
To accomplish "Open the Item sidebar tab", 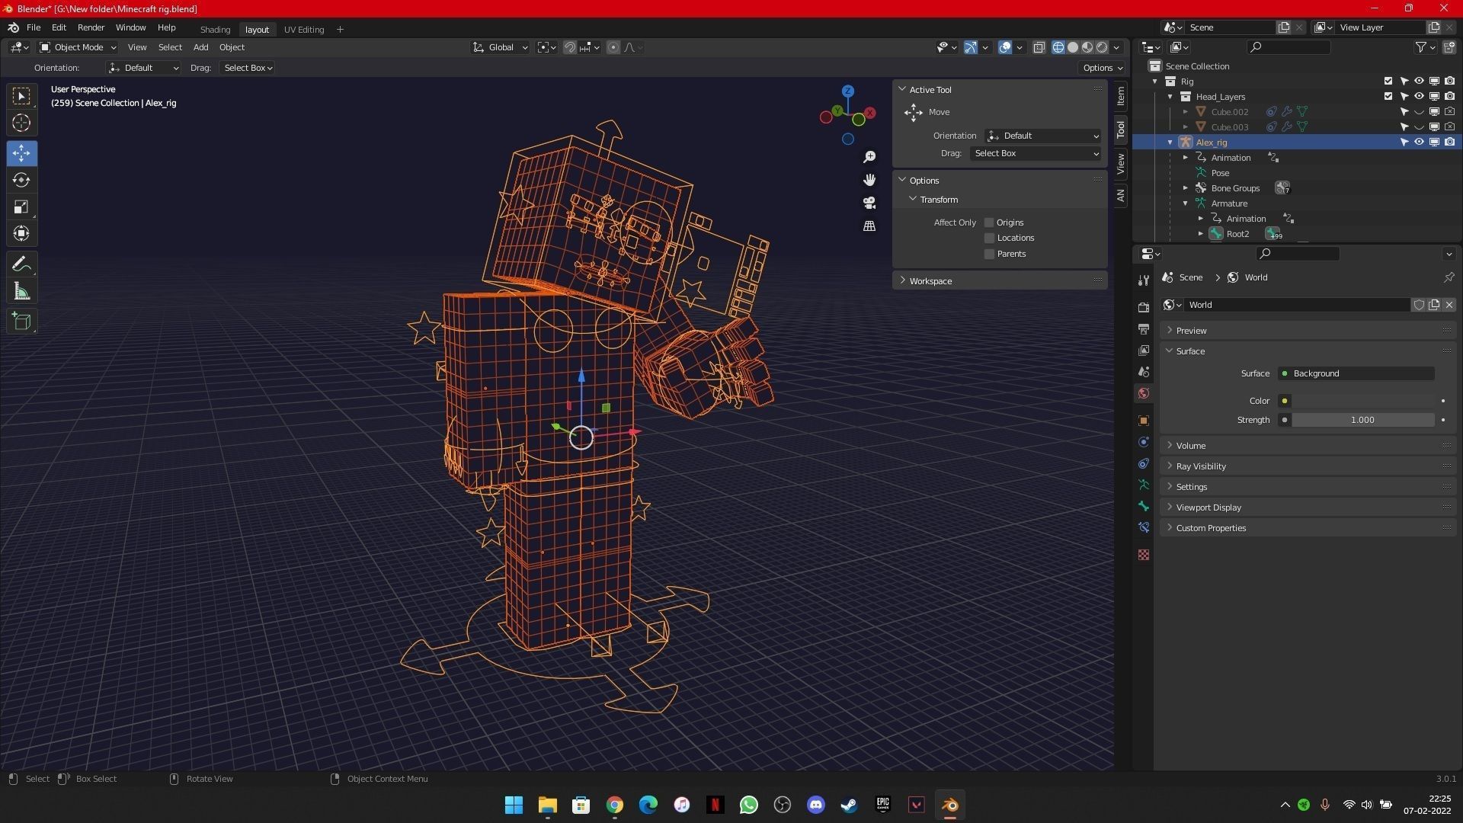I will (x=1120, y=96).
